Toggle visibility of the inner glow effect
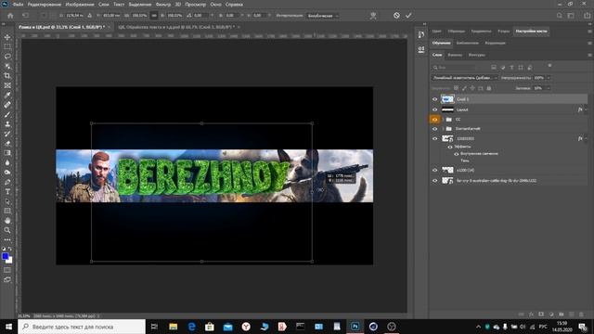594x334 pixels. (x=456, y=154)
